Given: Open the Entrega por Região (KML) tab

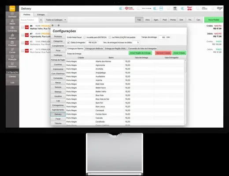Looking at the screenshot, I should (115, 48).
